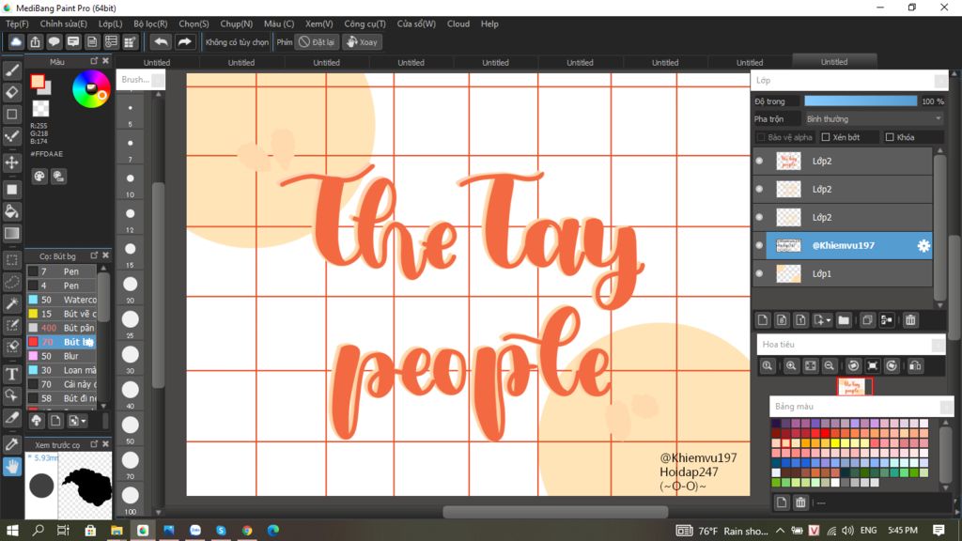
Task: Select the rectangular Selection tool
Action: tap(11, 260)
